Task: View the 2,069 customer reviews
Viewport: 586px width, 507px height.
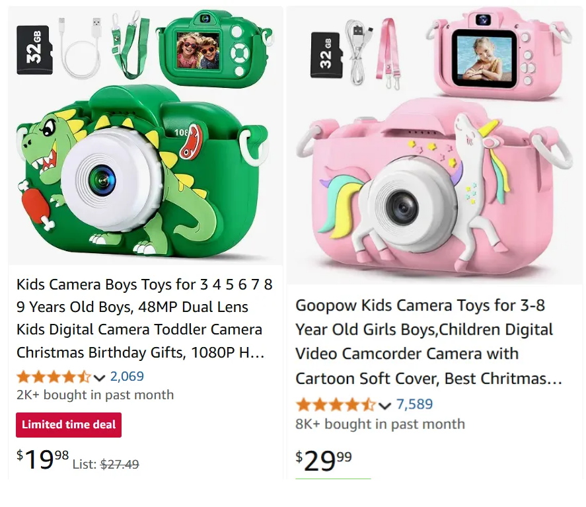Action: pyautogui.click(x=127, y=377)
